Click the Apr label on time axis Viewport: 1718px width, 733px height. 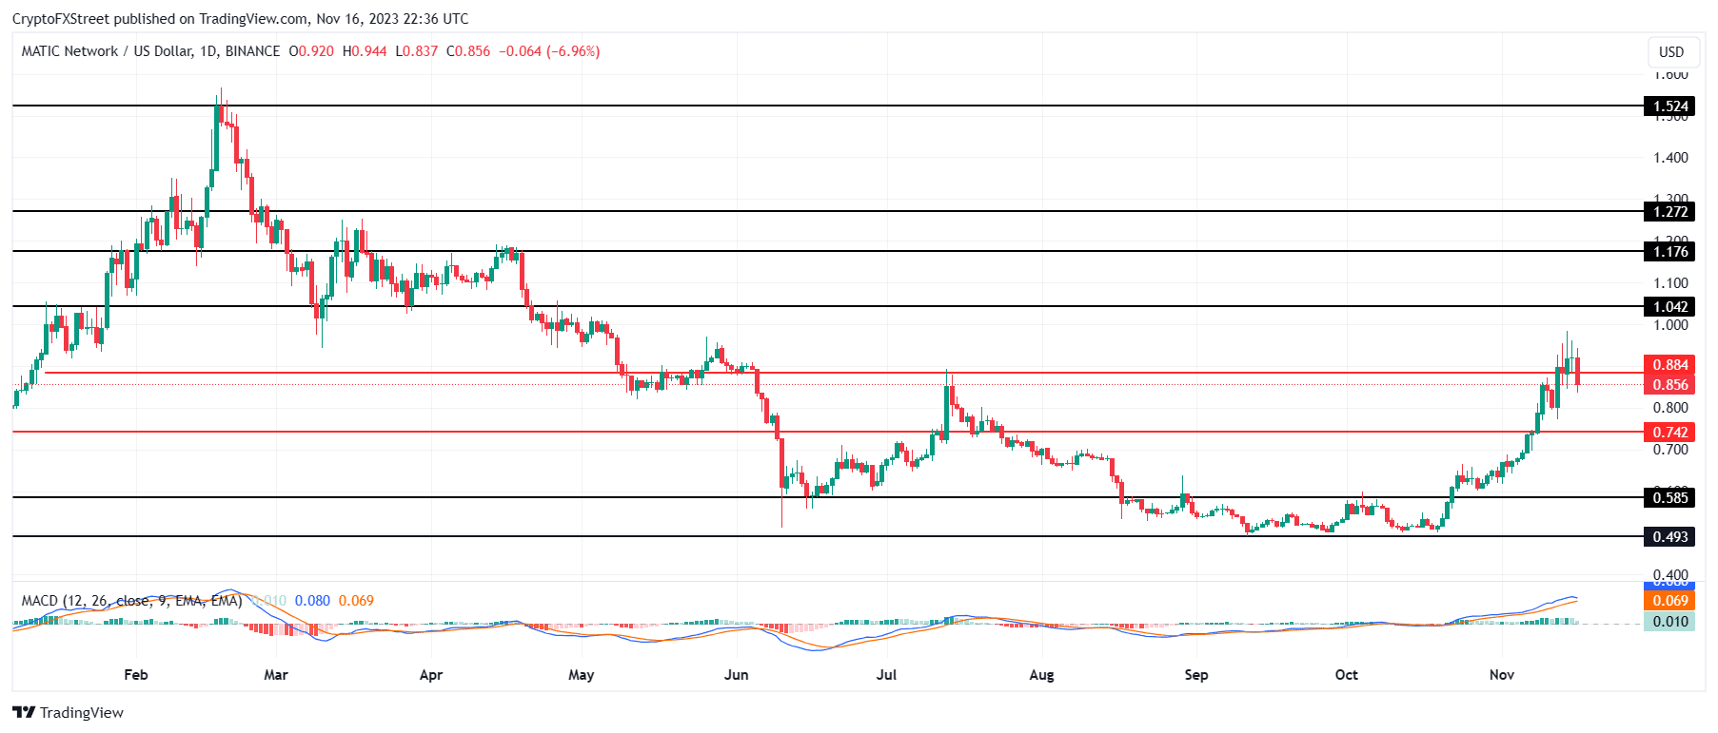pos(431,675)
